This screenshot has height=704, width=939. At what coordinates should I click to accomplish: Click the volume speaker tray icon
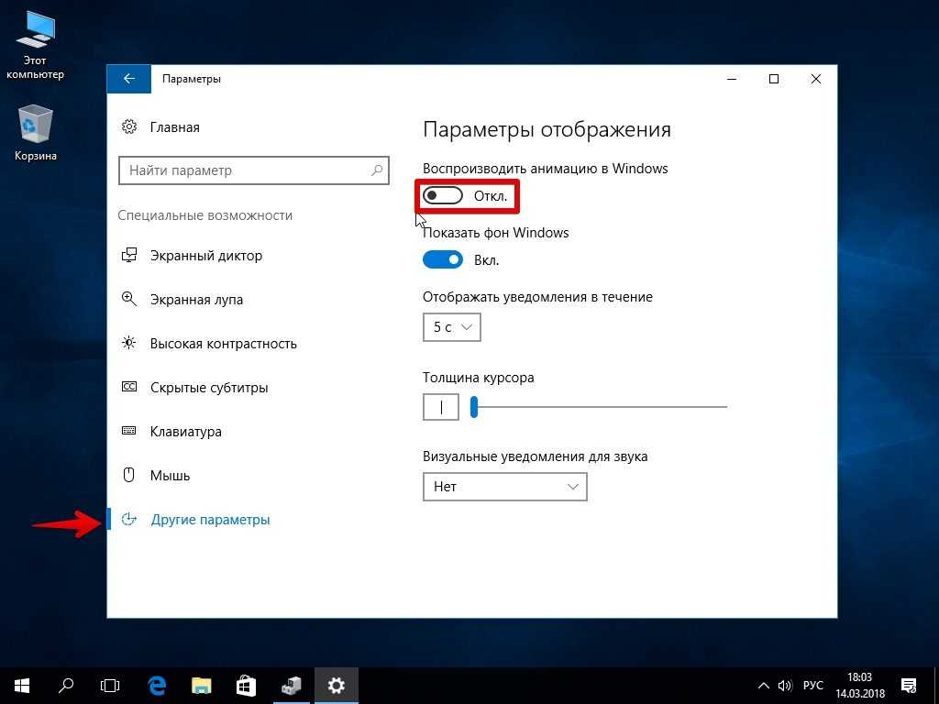[785, 686]
